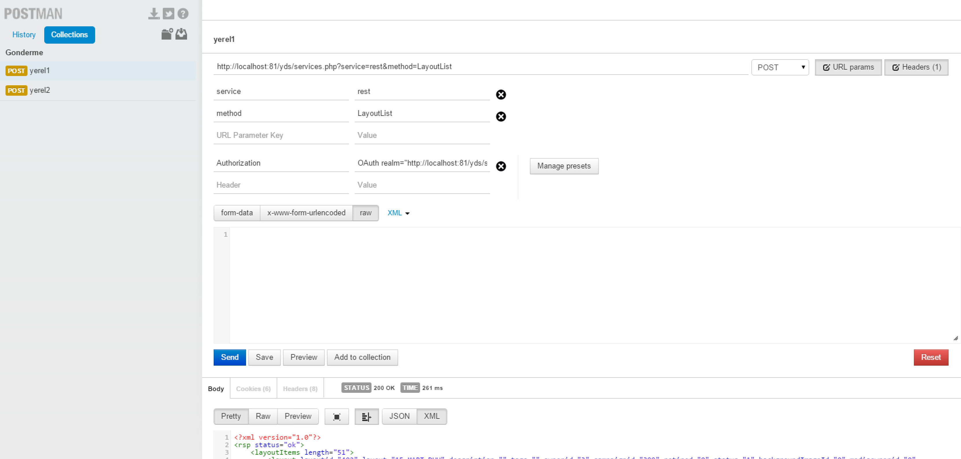This screenshot has width=961, height=459.
Task: Select x-www-form-urlencoded body type
Action: (306, 213)
